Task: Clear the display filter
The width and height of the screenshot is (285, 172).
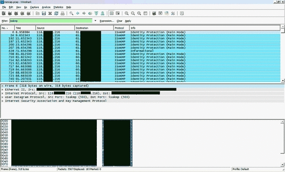Action: click(x=119, y=21)
